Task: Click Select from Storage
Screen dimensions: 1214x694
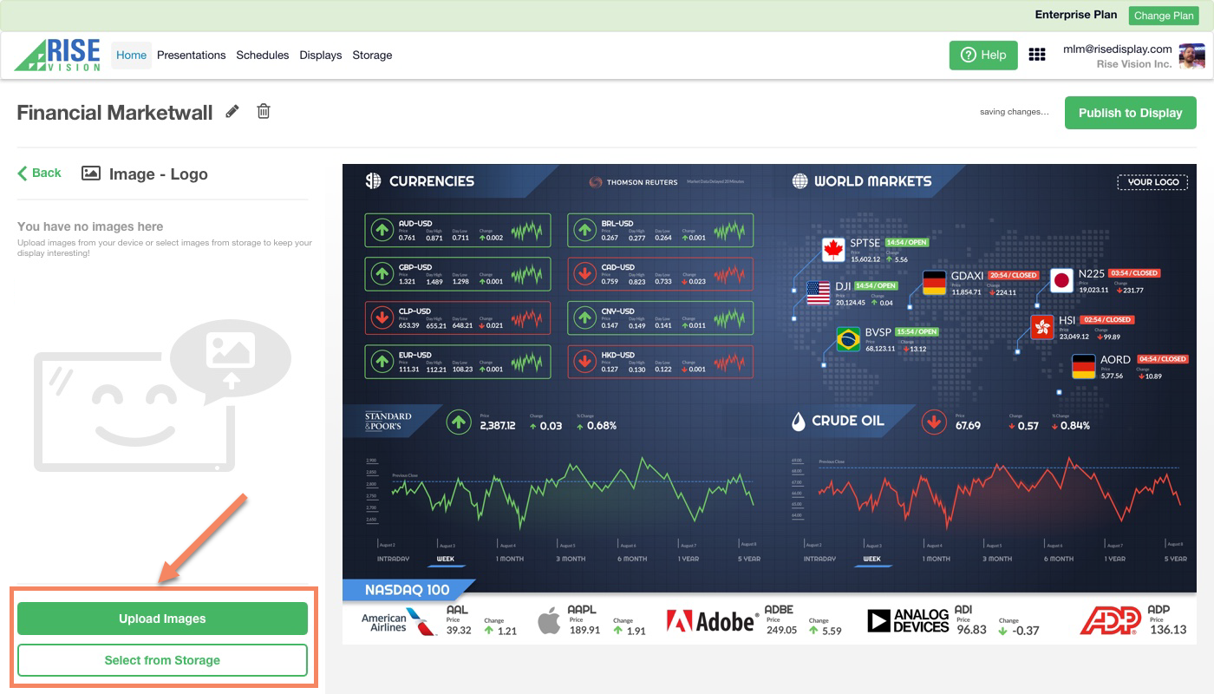Action: pos(162,660)
